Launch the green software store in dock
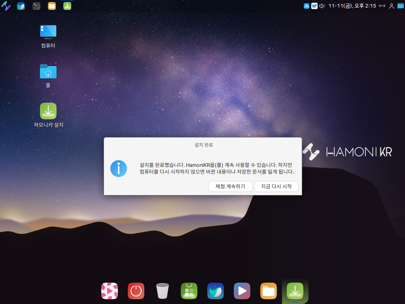The width and height of the screenshot is (405, 304). (189, 291)
